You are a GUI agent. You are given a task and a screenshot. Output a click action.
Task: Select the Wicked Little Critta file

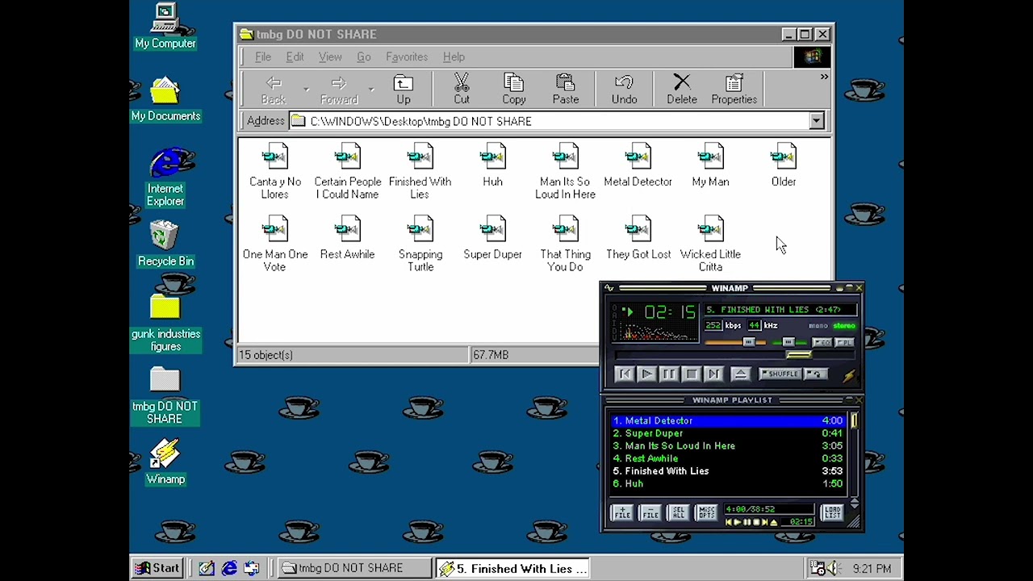pyautogui.click(x=710, y=244)
